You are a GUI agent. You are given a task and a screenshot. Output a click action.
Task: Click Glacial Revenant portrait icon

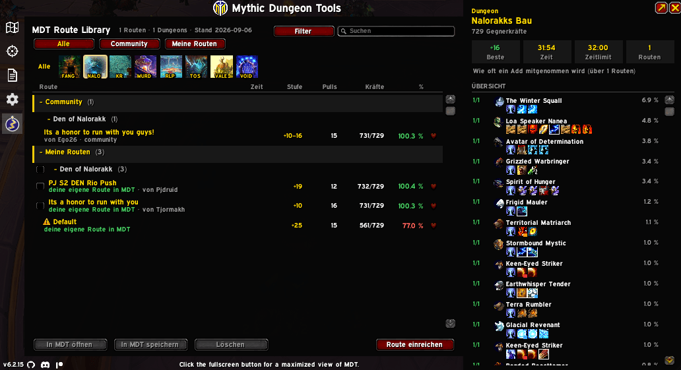tap(499, 326)
